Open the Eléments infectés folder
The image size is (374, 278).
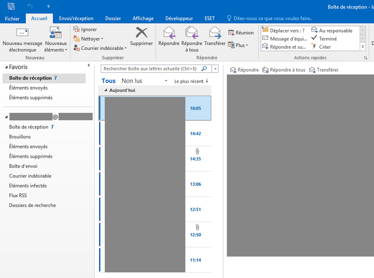pyautogui.click(x=28, y=185)
